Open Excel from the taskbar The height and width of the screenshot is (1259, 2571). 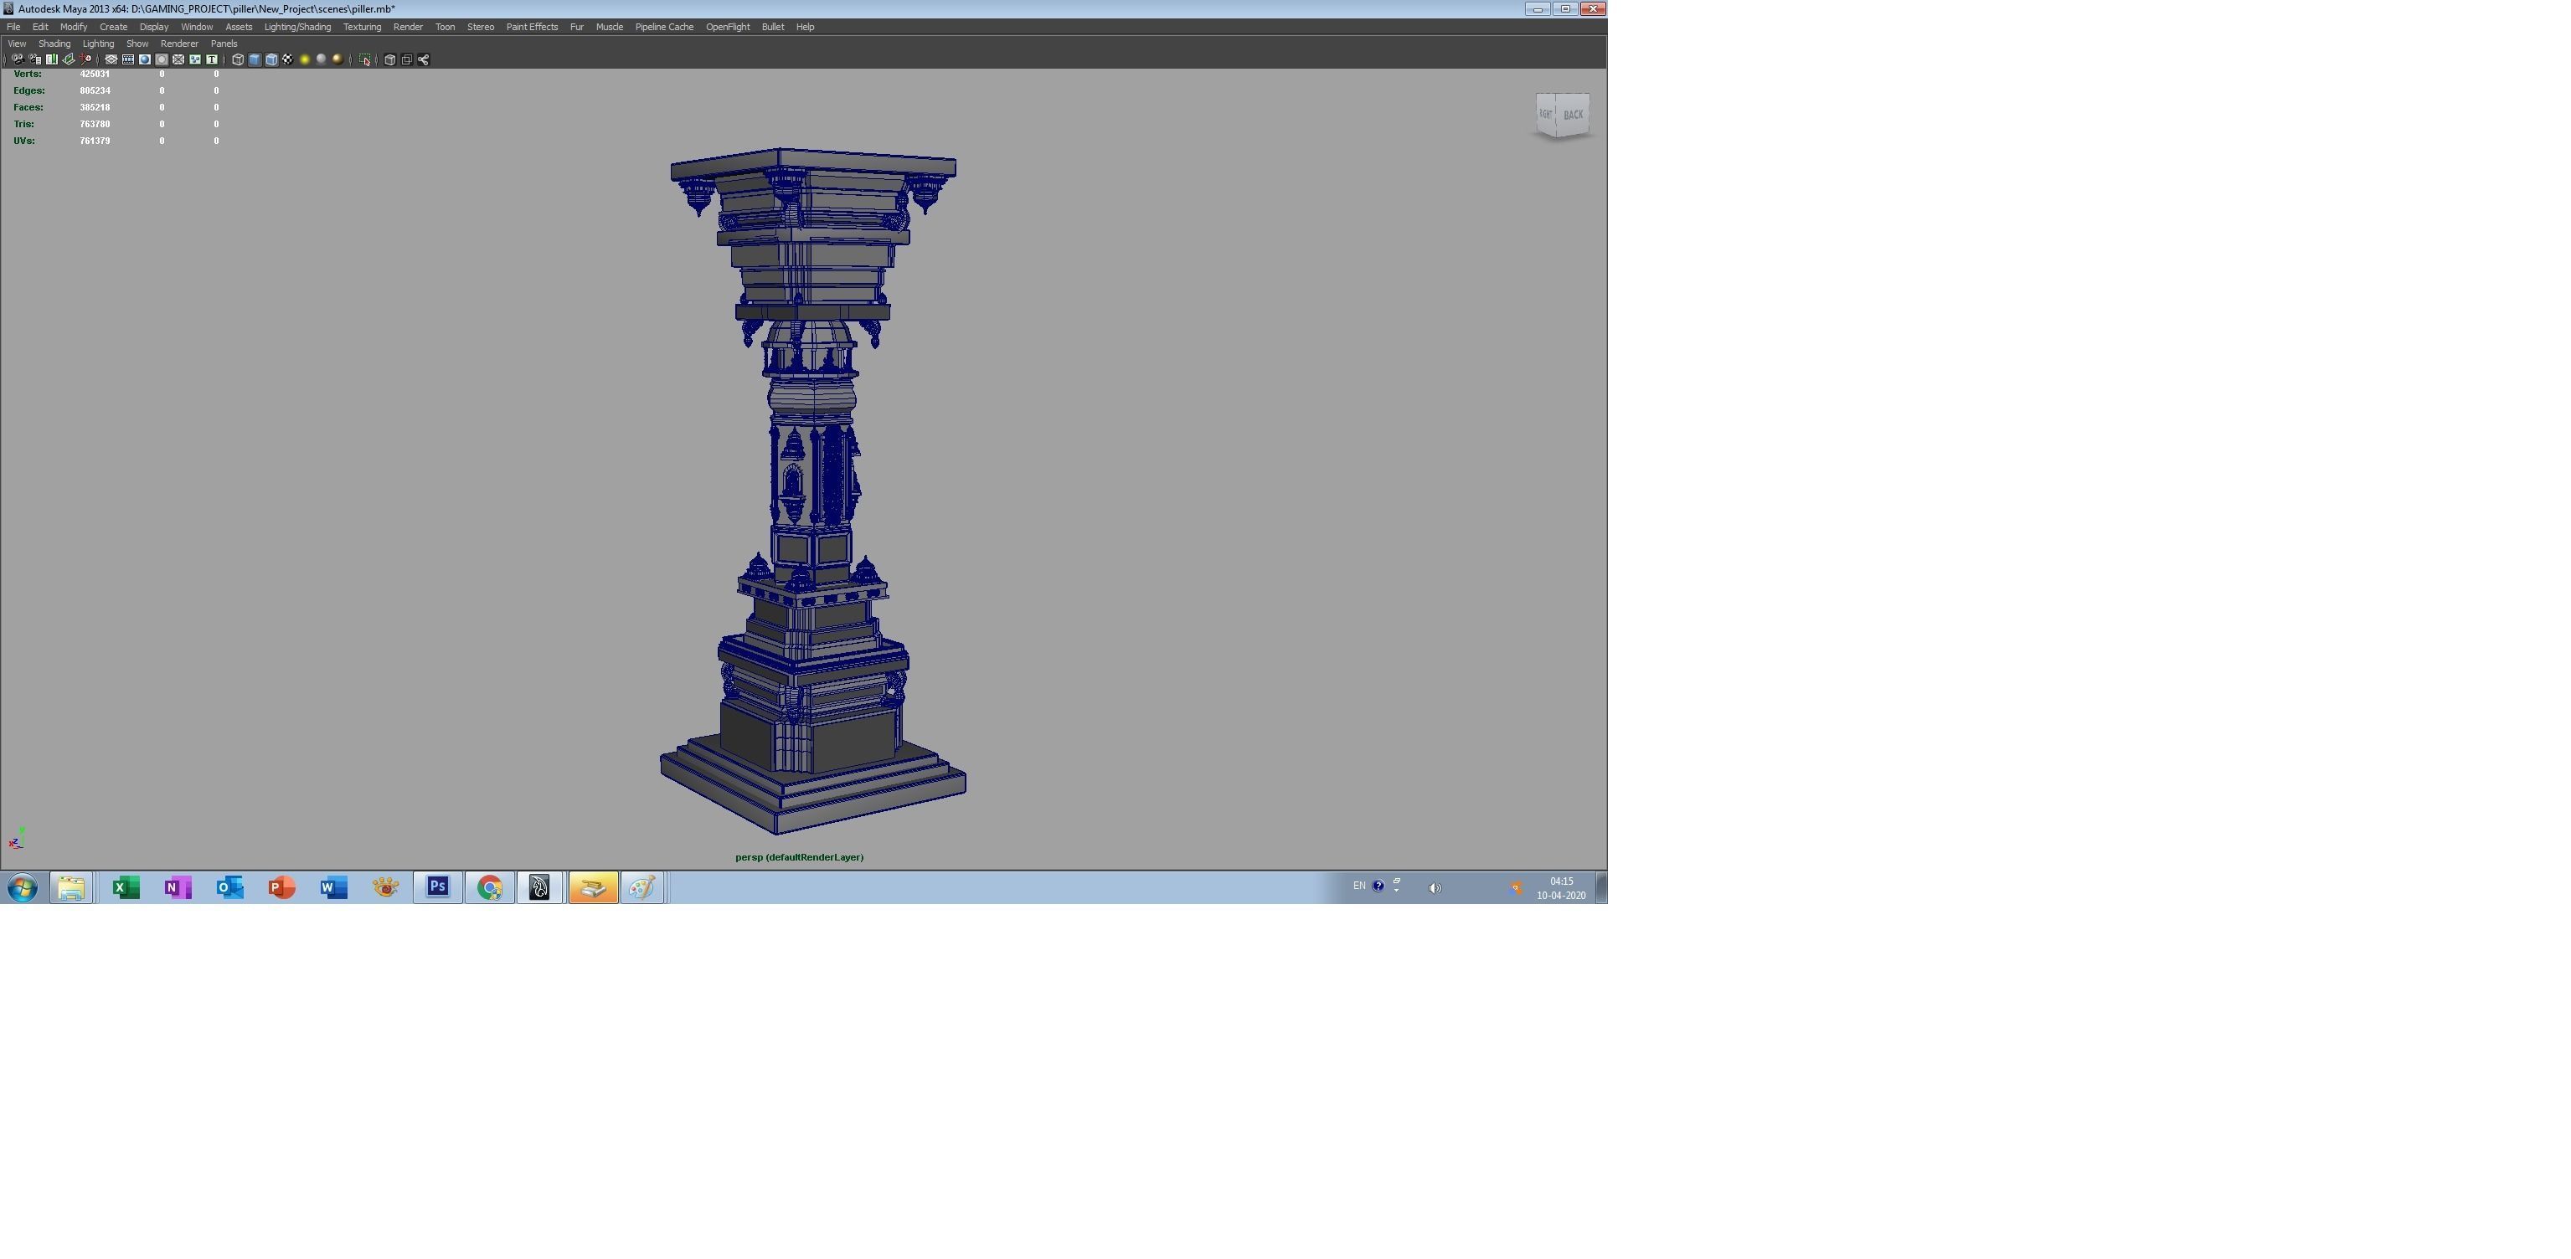(x=126, y=888)
